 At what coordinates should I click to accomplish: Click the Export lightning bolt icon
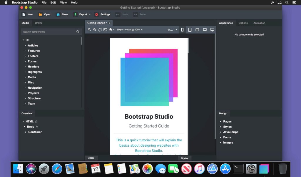tap(76, 14)
